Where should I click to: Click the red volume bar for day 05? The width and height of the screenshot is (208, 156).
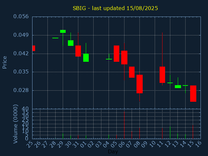click(116, 137)
